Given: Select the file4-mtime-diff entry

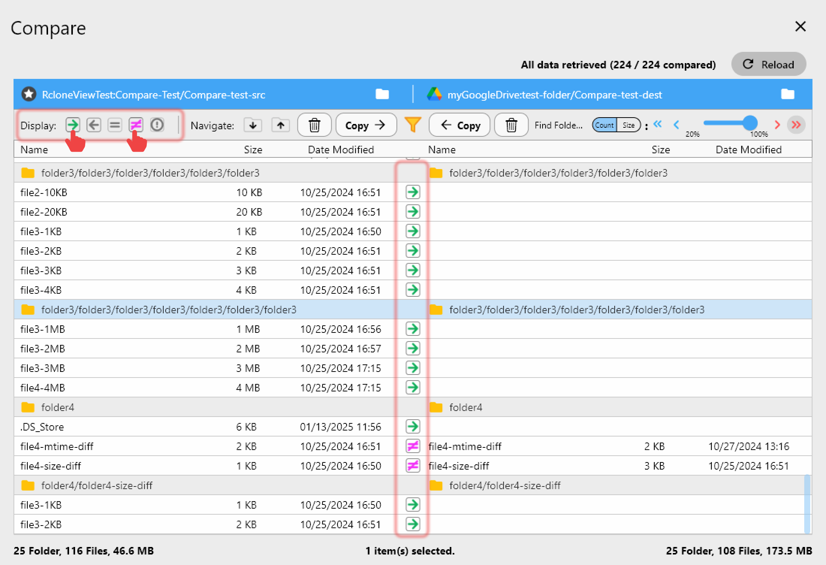Looking at the screenshot, I should [57, 446].
